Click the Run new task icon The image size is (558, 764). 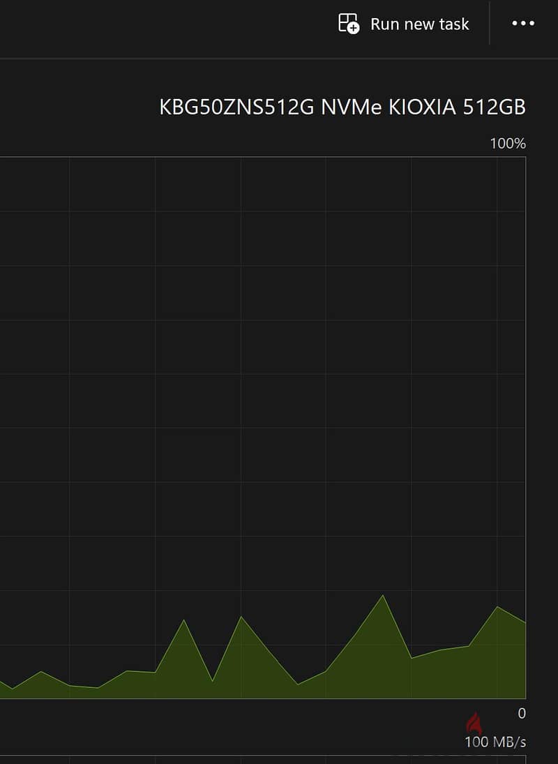coord(349,24)
